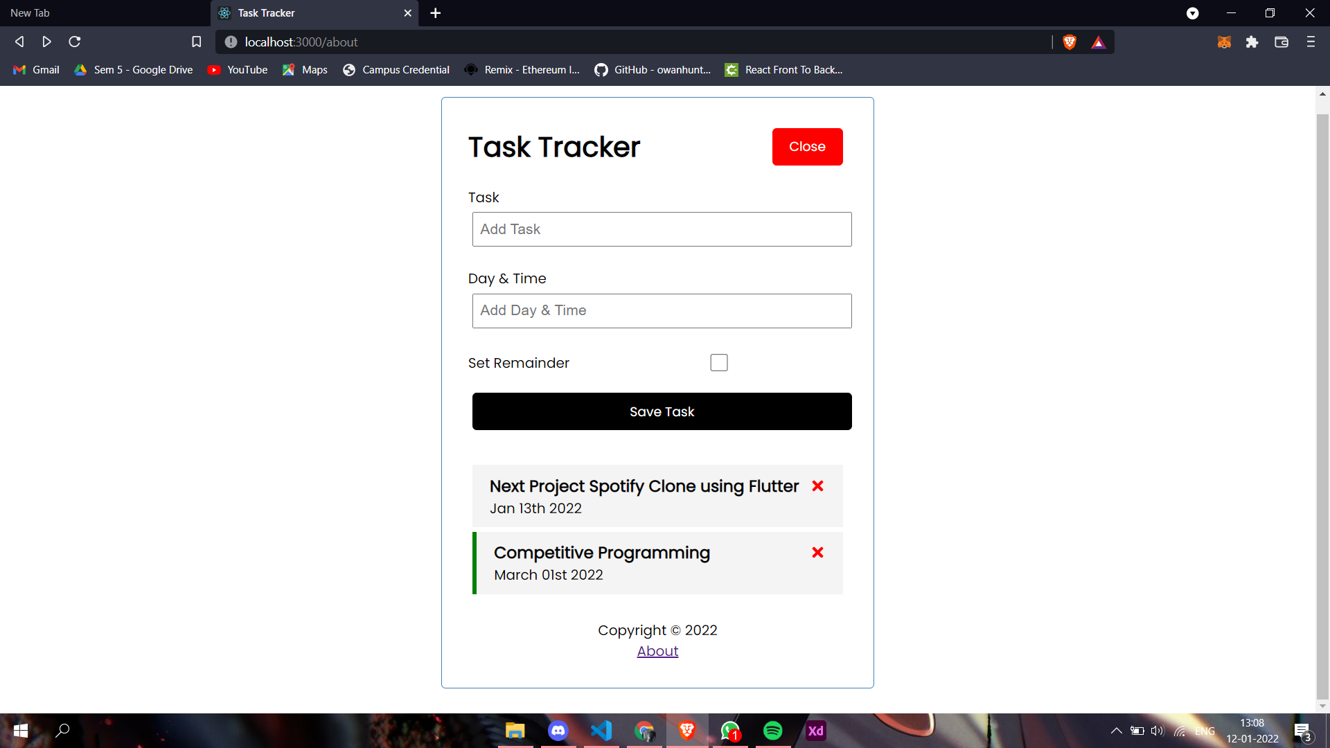Enable the Set Remainder checkbox
1330x748 pixels.
[x=719, y=362]
